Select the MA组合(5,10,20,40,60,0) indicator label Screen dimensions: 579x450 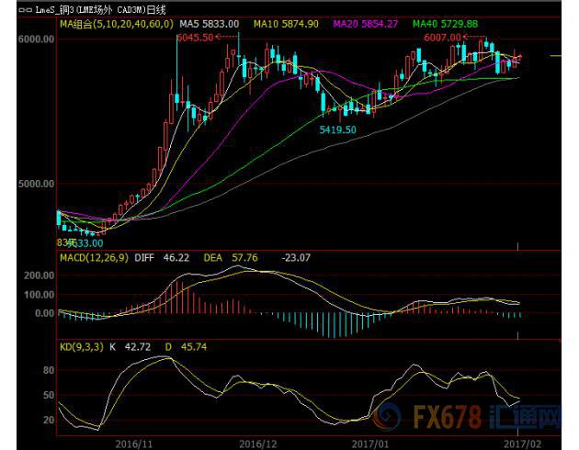point(117,24)
